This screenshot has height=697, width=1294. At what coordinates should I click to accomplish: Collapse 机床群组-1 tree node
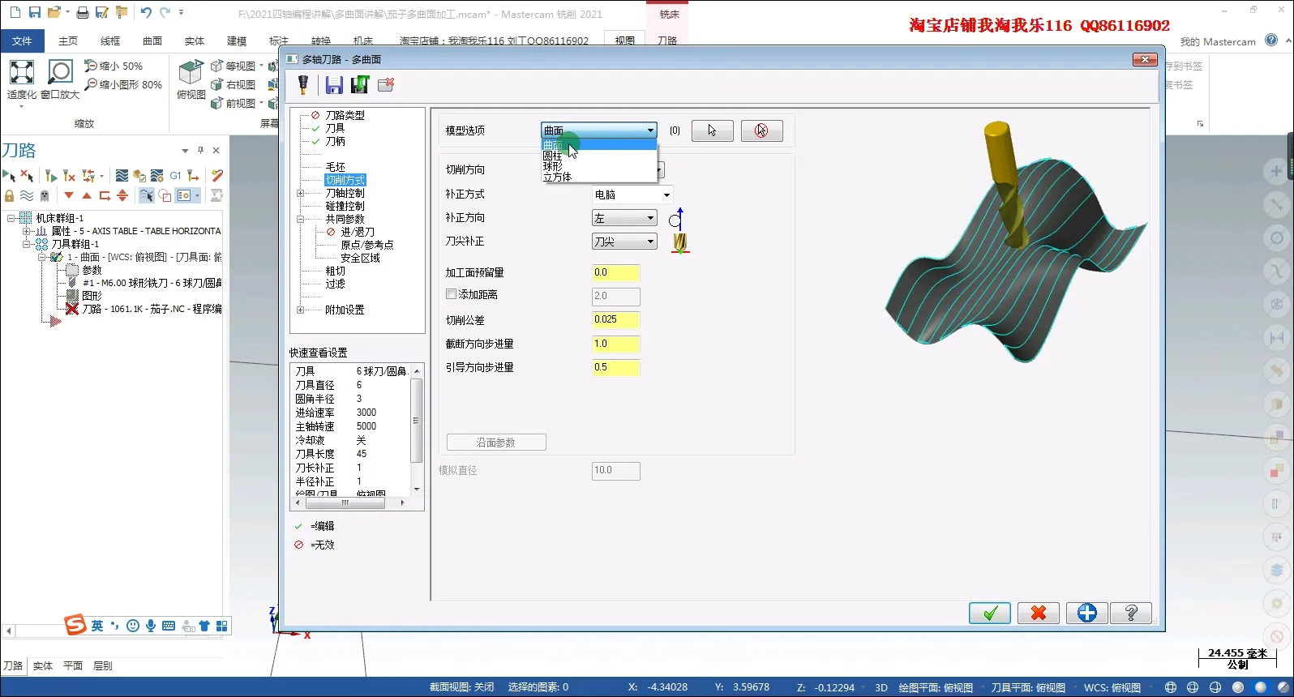(11, 218)
